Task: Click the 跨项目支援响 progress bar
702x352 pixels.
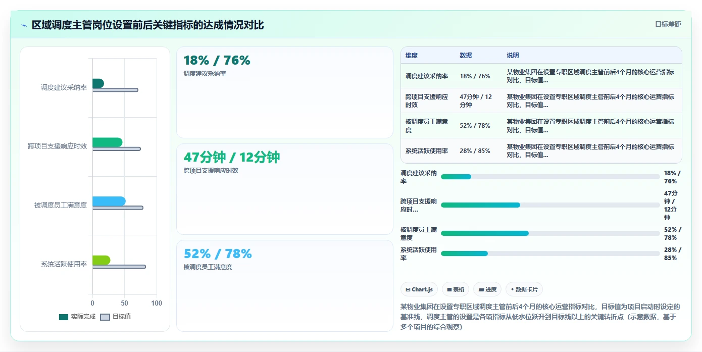Action: click(550, 205)
